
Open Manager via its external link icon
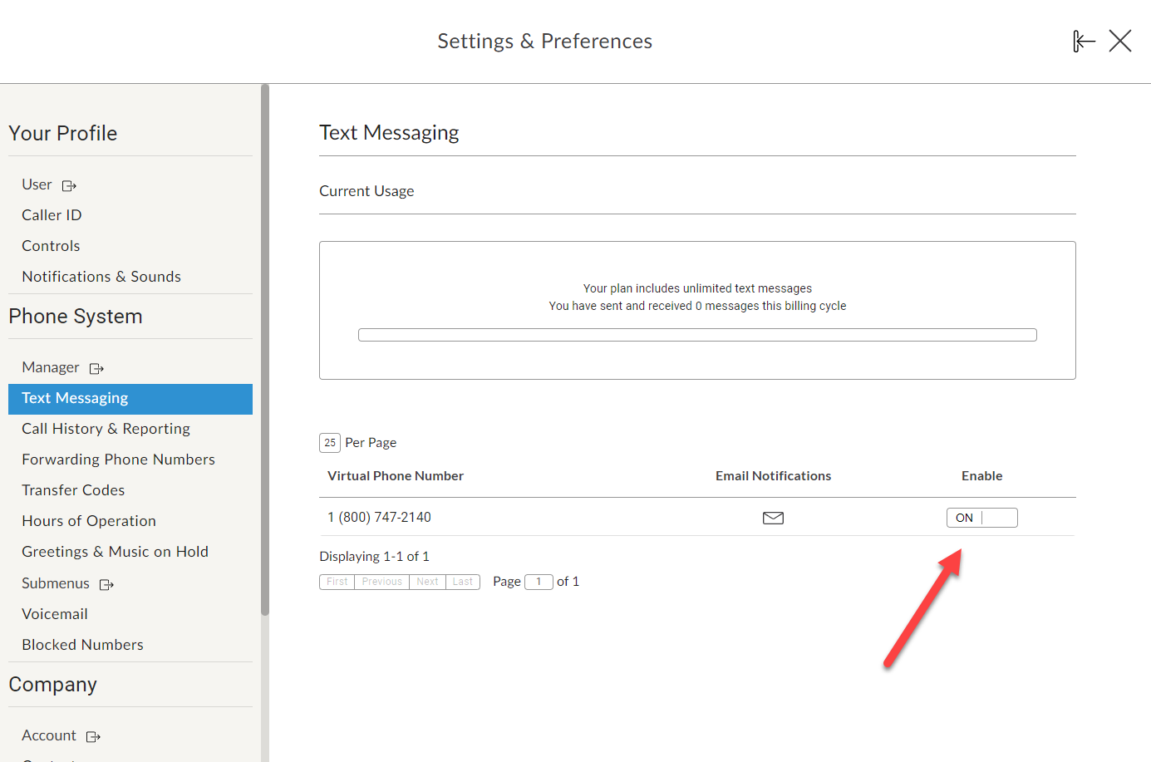tap(96, 368)
